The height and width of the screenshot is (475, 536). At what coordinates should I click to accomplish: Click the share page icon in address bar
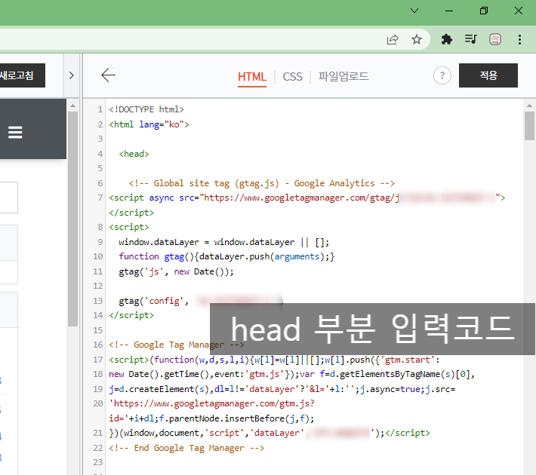[393, 40]
